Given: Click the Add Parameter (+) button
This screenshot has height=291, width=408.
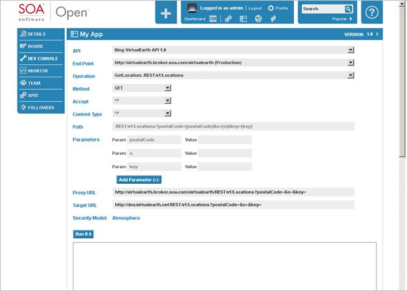Looking at the screenshot, I should pos(139,179).
